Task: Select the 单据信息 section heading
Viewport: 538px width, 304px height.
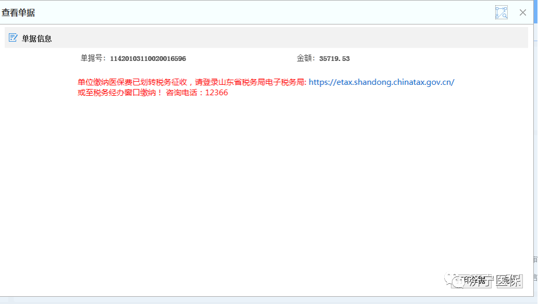Action: (x=36, y=39)
